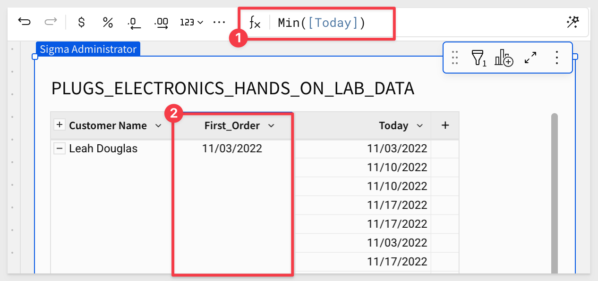Click the drag handle in the element toolbar
Screen dimensions: 598x281
pyautogui.click(x=455, y=58)
